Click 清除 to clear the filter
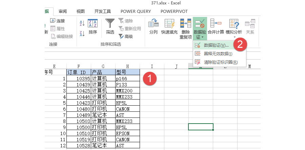The height and width of the screenshot is (150, 305). point(126,21)
